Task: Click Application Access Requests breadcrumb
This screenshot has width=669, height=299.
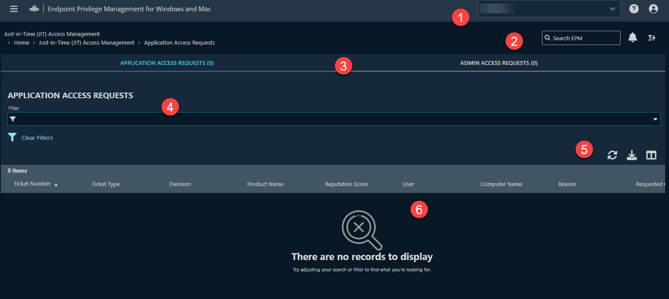Action: [x=179, y=43]
